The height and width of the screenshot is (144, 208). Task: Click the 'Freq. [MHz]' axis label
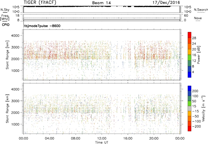click(5, 18)
